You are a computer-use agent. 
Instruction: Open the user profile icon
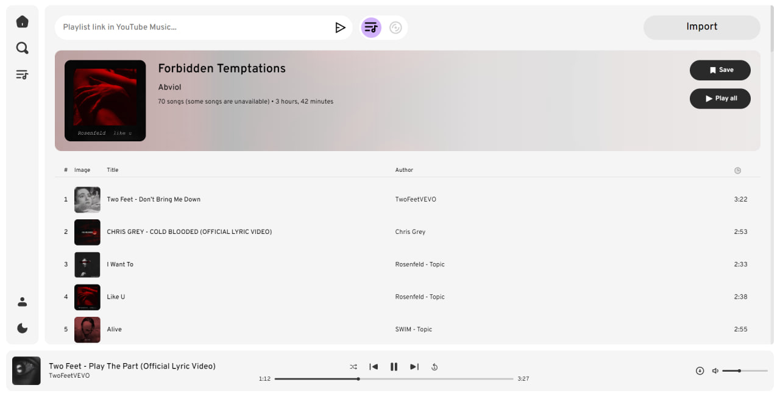[23, 302]
